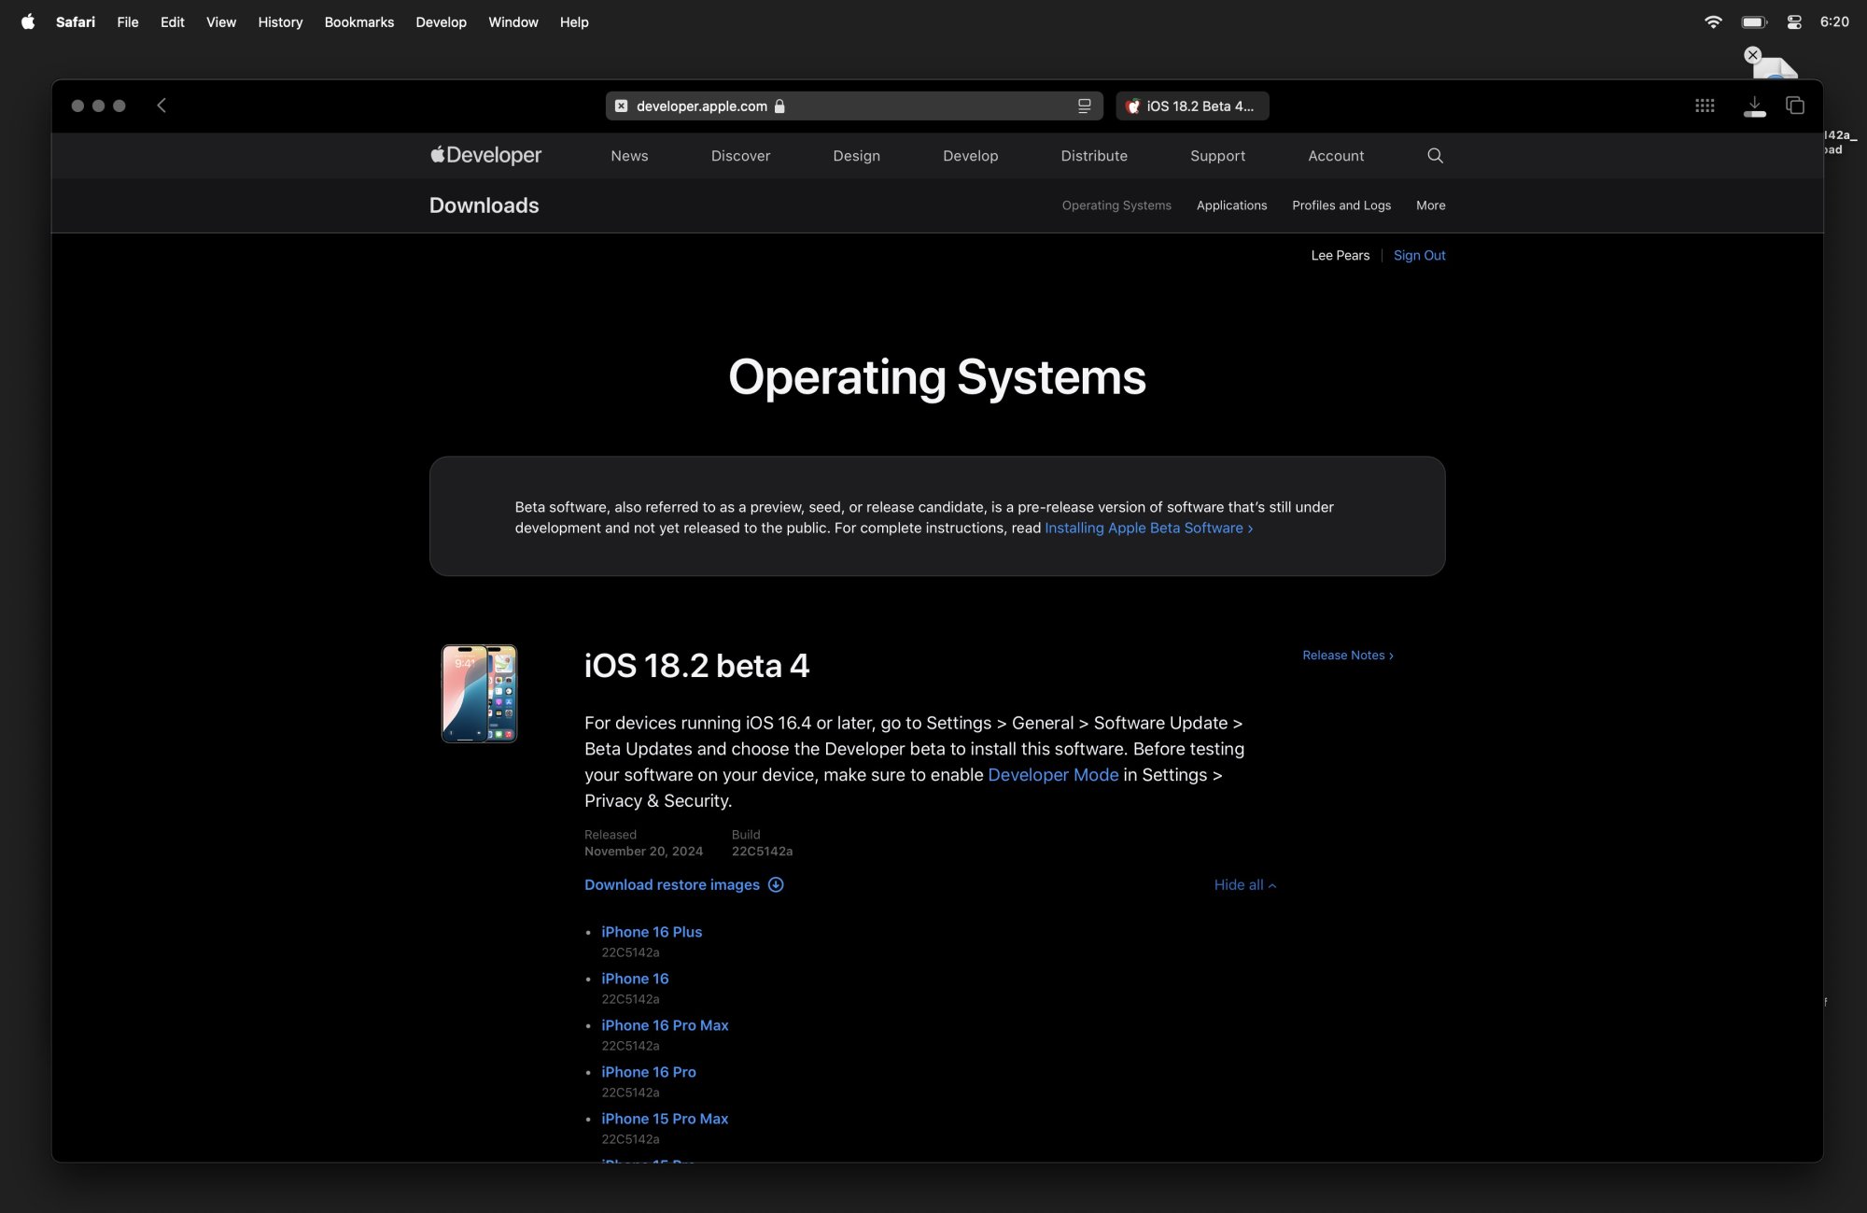Viewport: 1867px width, 1213px height.
Task: Show the tab overview icon
Action: point(1794,106)
